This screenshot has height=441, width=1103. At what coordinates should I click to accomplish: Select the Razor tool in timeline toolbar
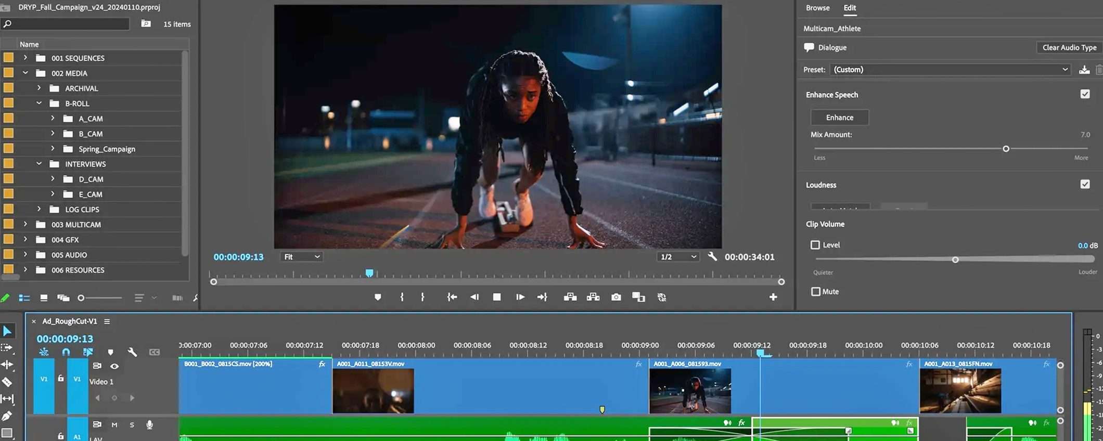coord(7,382)
